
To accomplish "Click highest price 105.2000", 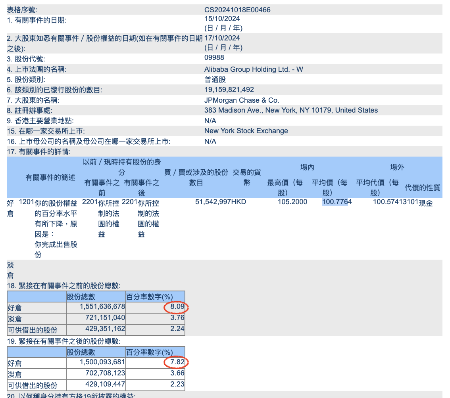I will coord(292,202).
